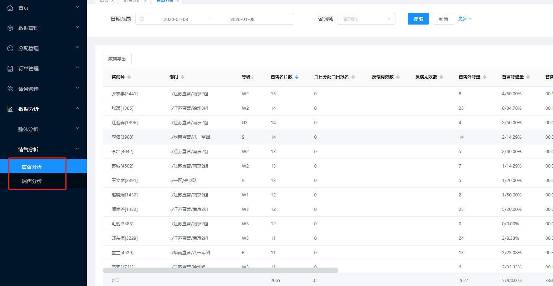Click the 话务管理 phone icon

coord(10,89)
